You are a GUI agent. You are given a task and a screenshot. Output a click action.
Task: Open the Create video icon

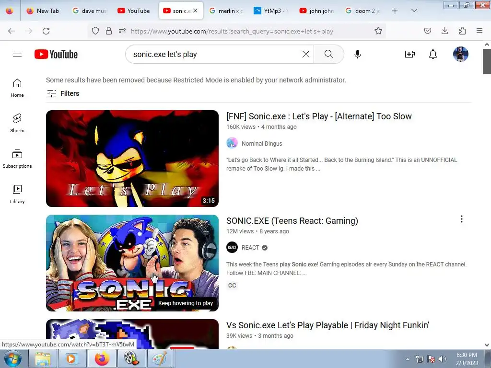click(x=409, y=54)
